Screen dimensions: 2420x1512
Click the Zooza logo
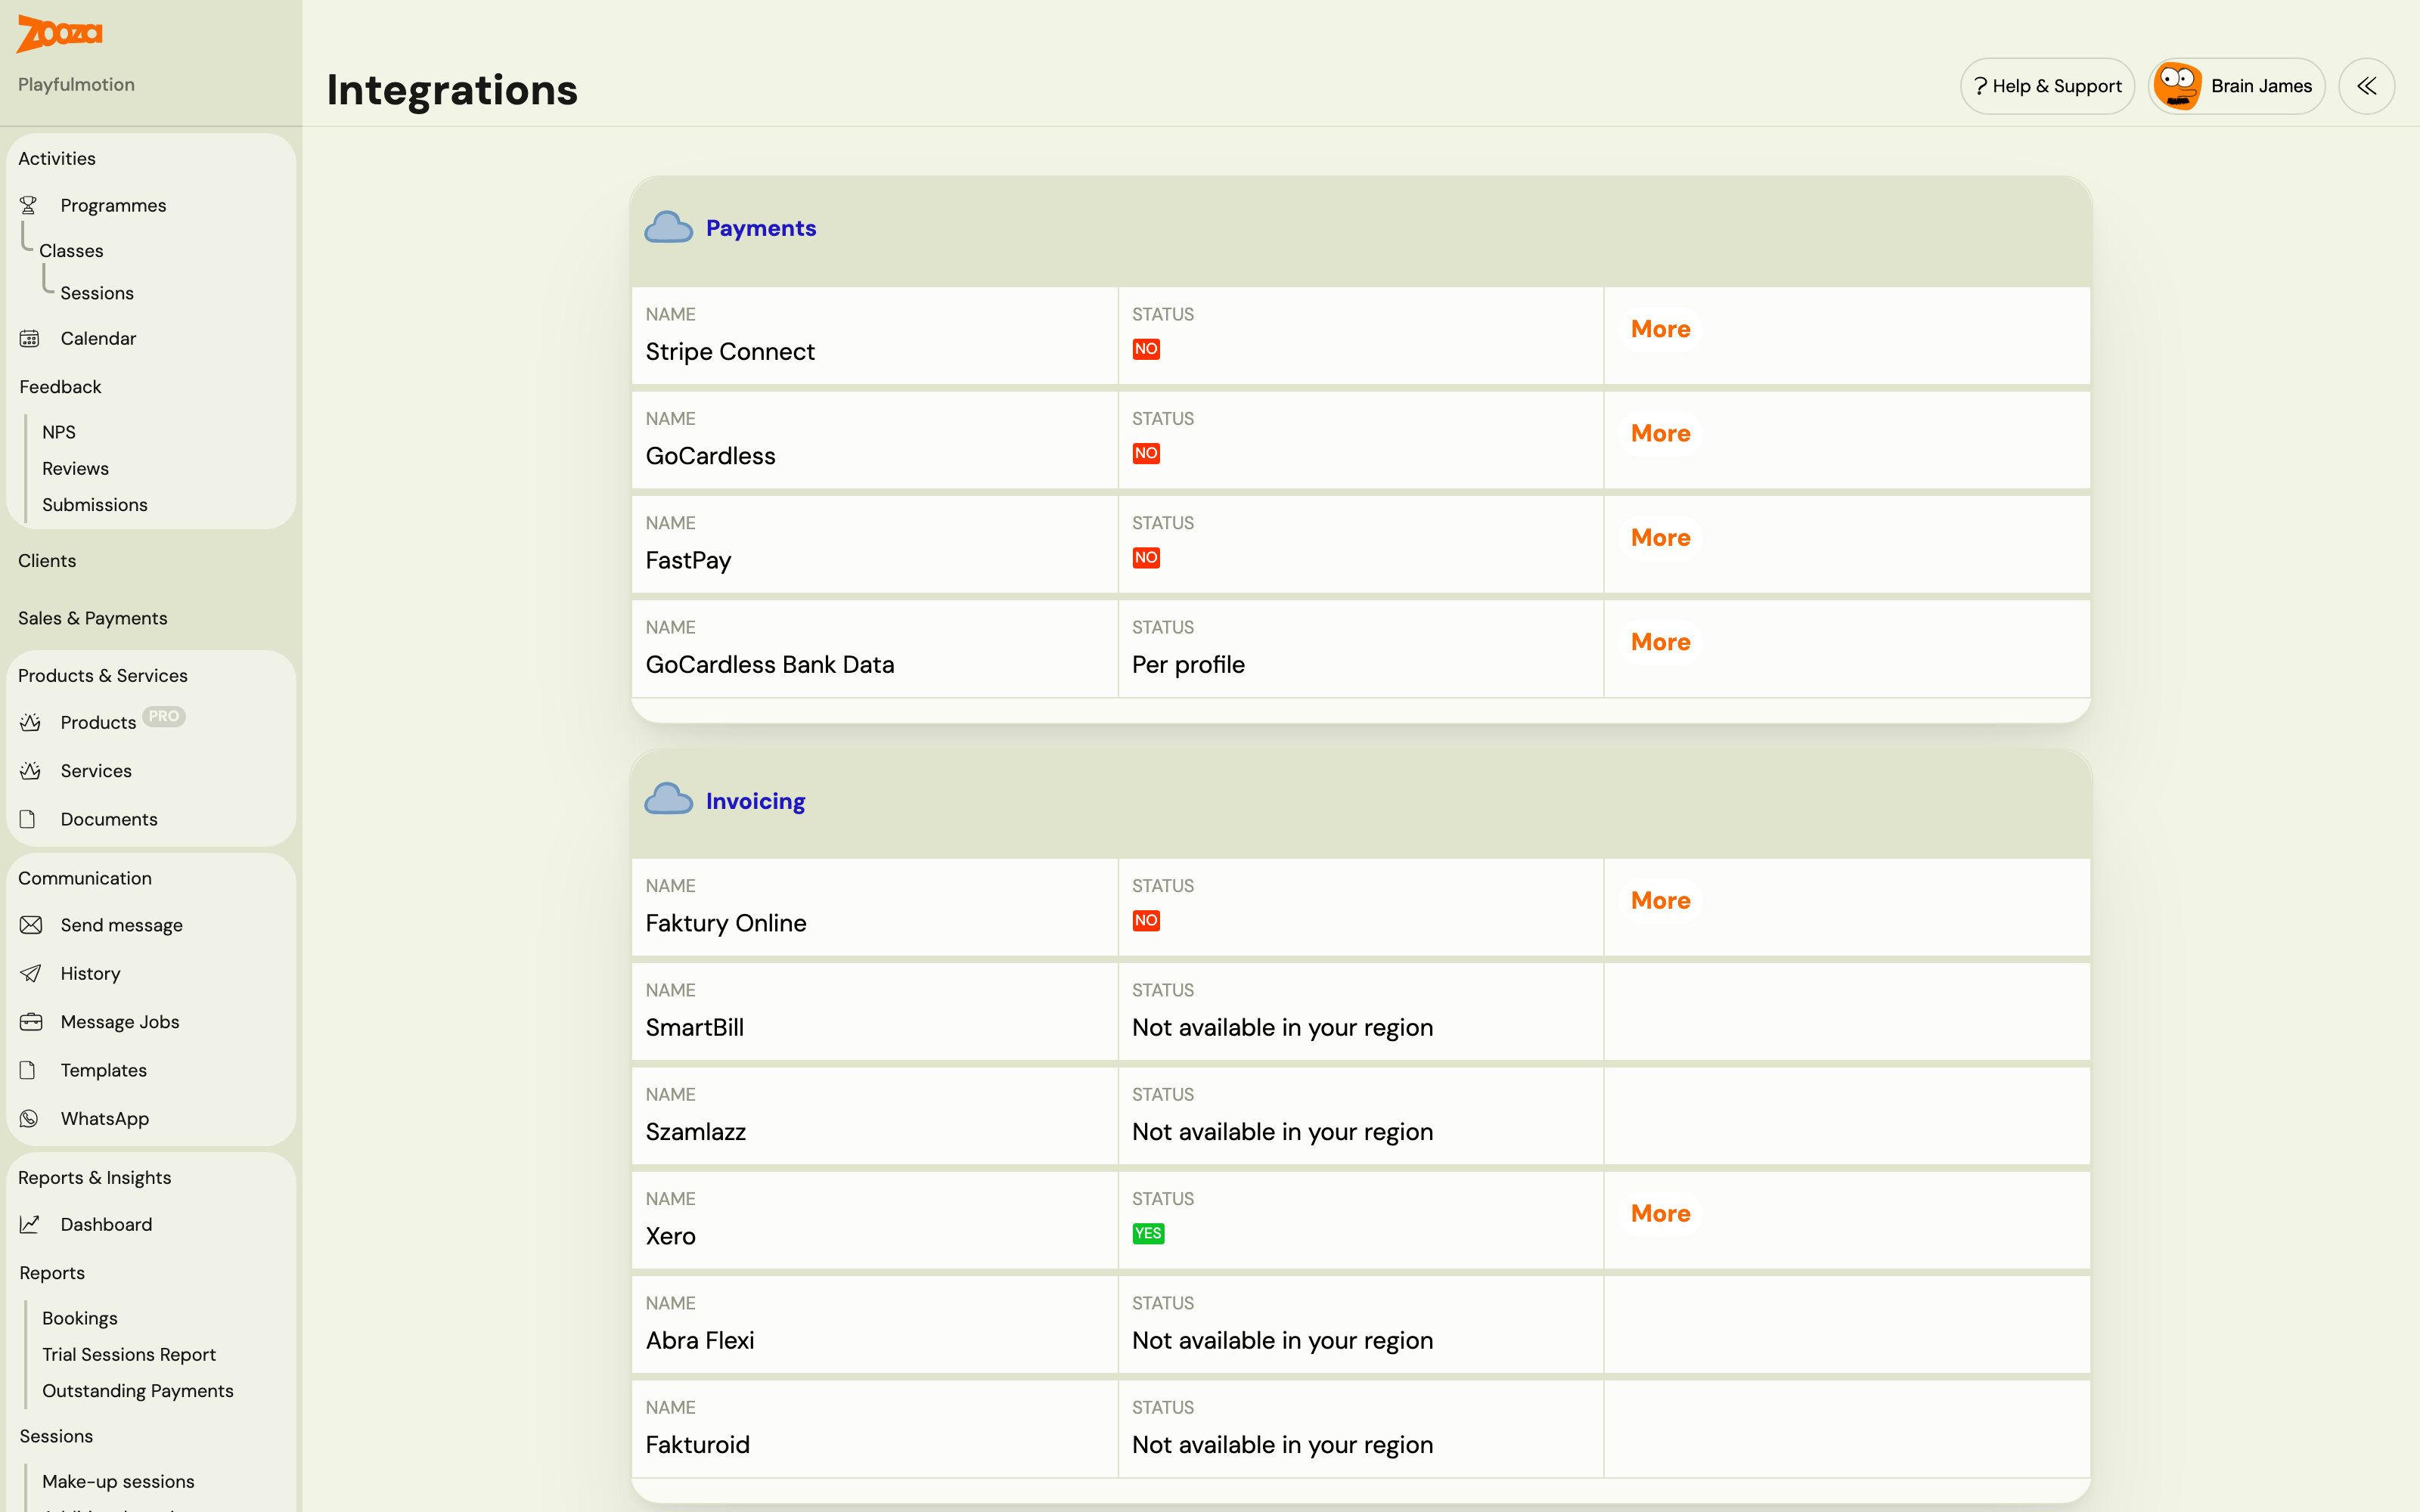point(59,34)
